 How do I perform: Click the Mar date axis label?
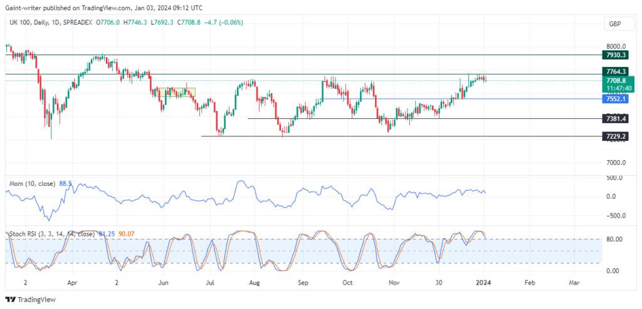[x=574, y=283]
